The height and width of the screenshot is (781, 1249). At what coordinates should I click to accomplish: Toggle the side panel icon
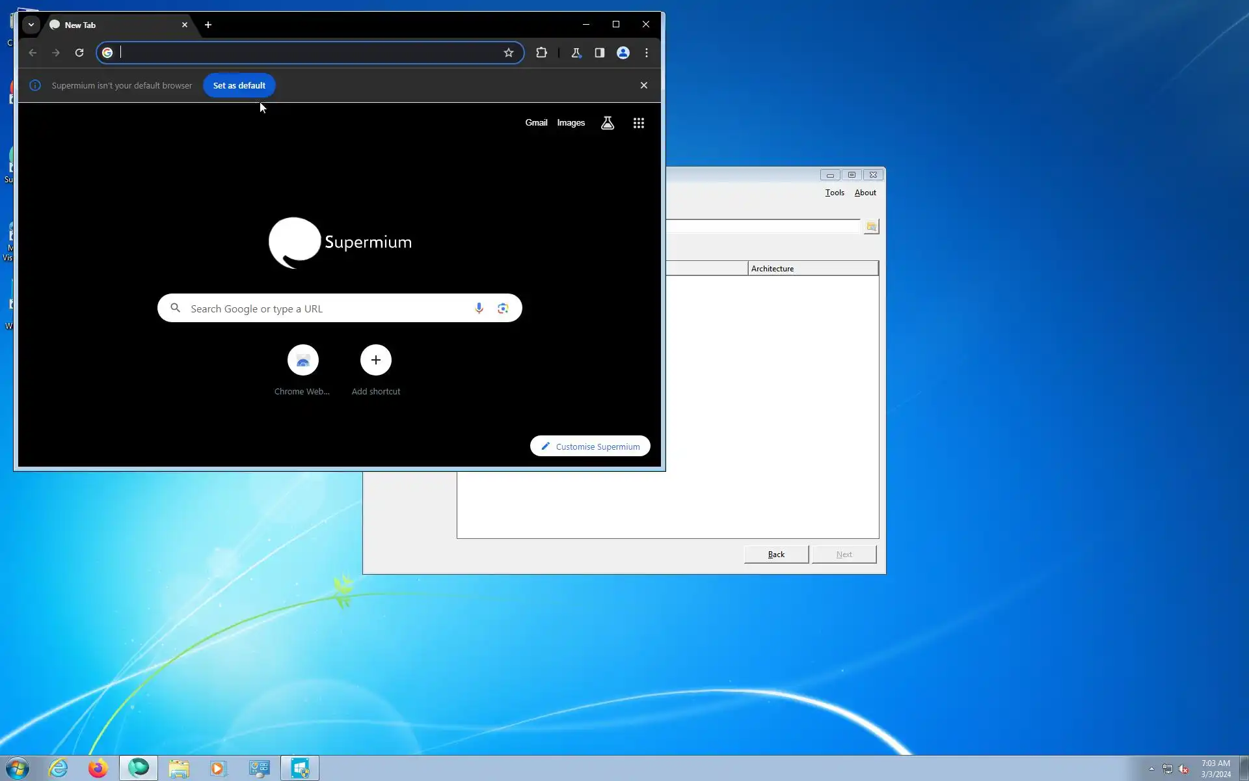pyautogui.click(x=599, y=53)
